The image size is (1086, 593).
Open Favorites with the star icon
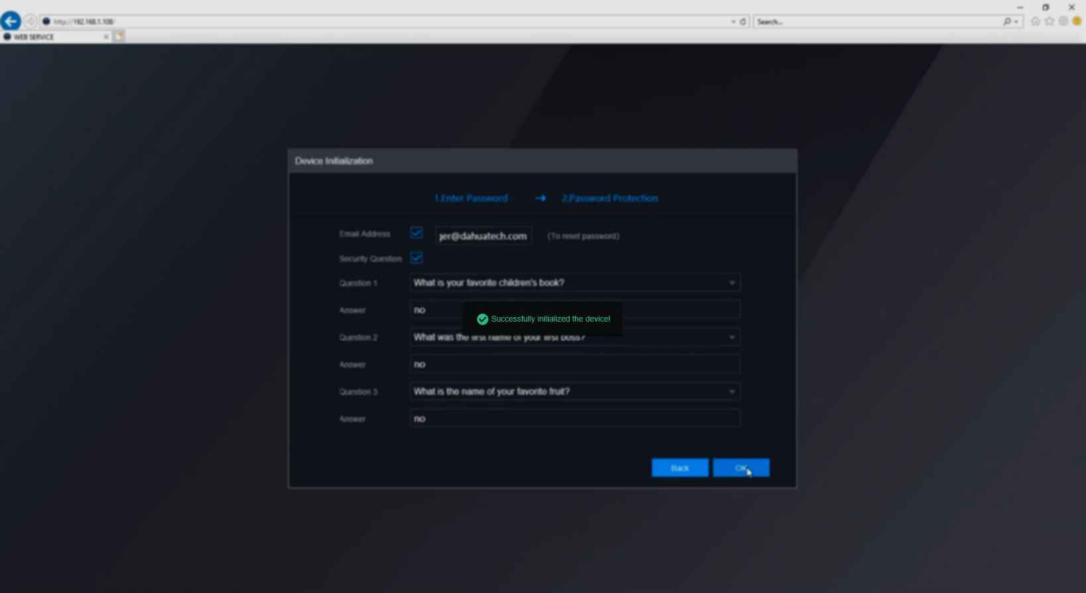click(x=1050, y=21)
